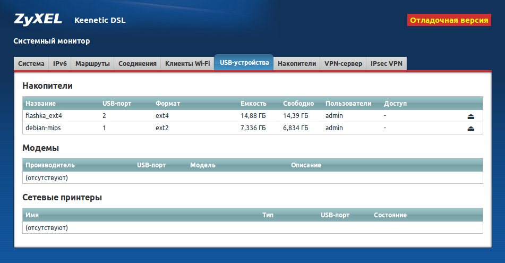Click the Название column header
505x263 pixels.
pyautogui.click(x=40, y=103)
